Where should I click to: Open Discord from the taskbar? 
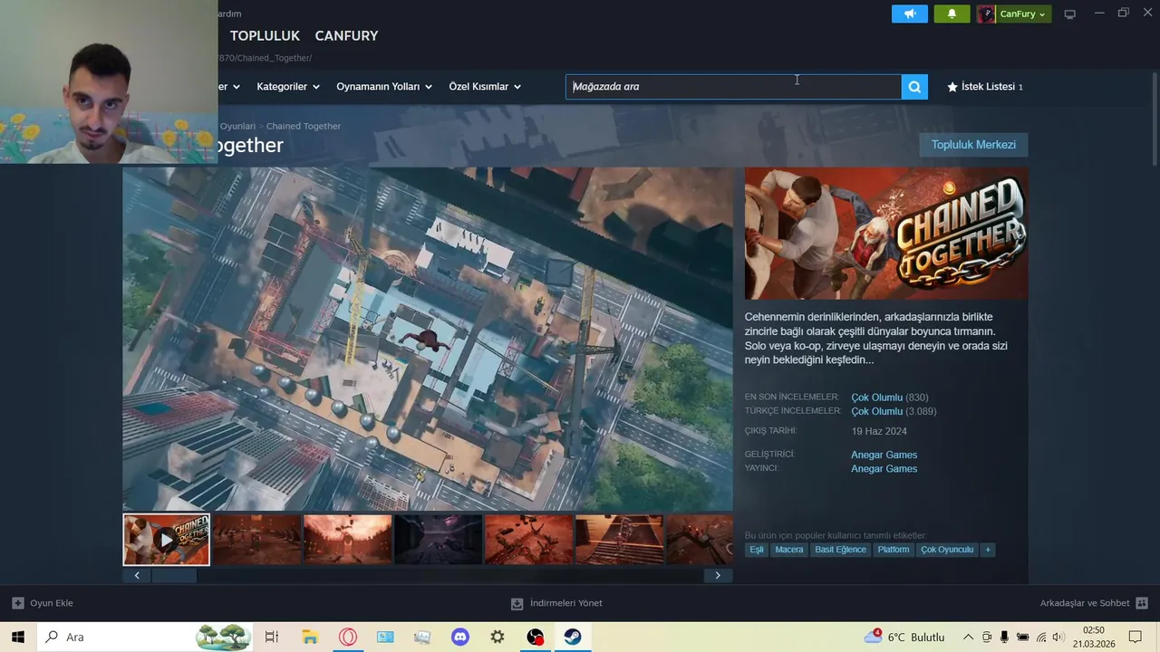[x=460, y=637]
